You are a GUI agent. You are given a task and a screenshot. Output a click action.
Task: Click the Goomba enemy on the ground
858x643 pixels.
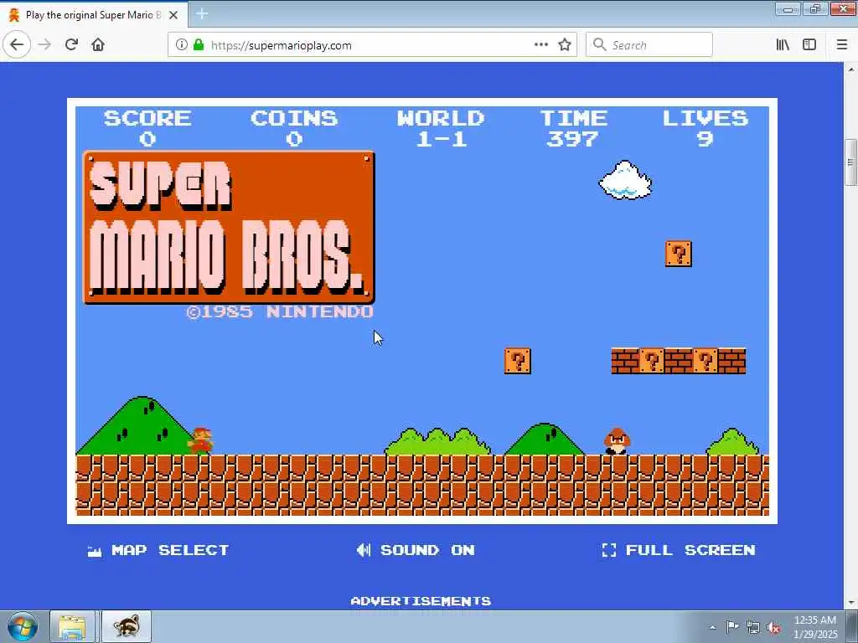pyautogui.click(x=618, y=441)
